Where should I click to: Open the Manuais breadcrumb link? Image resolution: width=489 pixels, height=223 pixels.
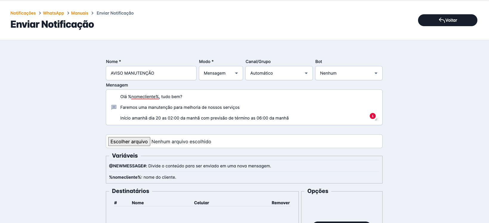[x=80, y=13]
